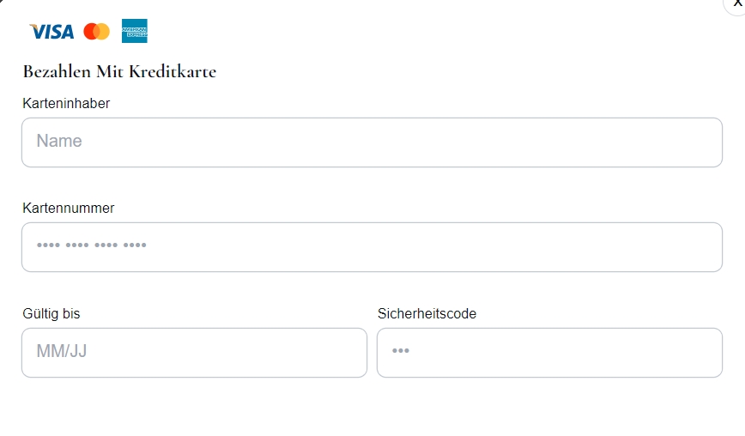The width and height of the screenshot is (745, 436).
Task: Click the Karteninhaber label
Action: tap(66, 103)
